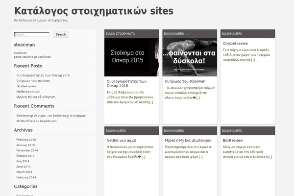
Task: Open the stoiximan sidebar link
Action: (20, 53)
